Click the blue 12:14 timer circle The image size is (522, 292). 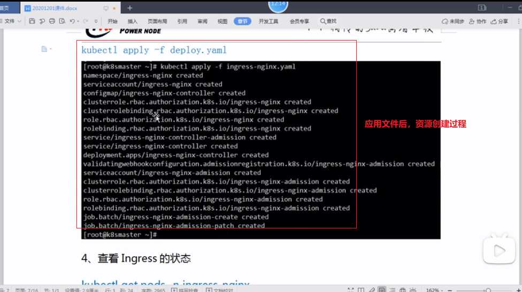tap(278, 5)
